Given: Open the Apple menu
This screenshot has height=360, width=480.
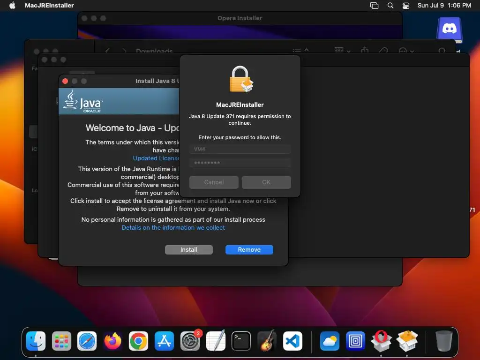Looking at the screenshot, I should [12, 5].
